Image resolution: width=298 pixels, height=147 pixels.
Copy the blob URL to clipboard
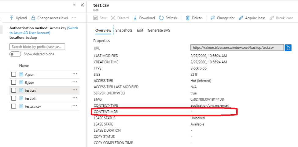click(x=288, y=48)
